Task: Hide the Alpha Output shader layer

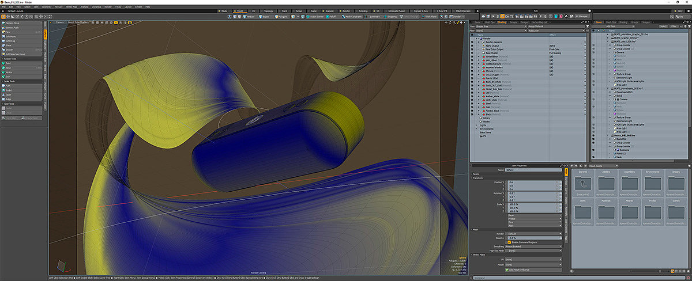Action: [x=472, y=45]
